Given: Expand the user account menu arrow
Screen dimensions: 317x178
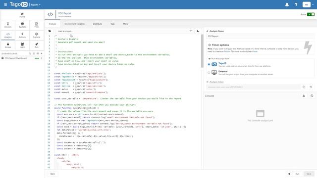Looking at the screenshot, I should [x=313, y=4].
